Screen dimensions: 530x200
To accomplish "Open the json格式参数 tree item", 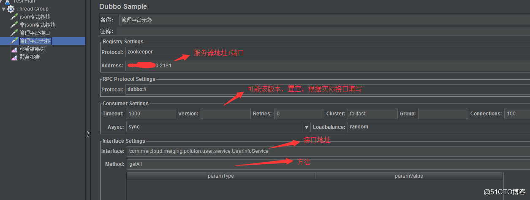I will pos(35,17).
